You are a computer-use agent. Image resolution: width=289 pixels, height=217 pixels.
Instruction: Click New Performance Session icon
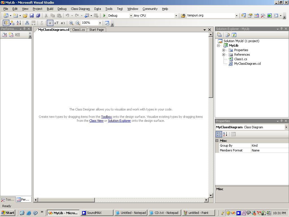click(11, 35)
